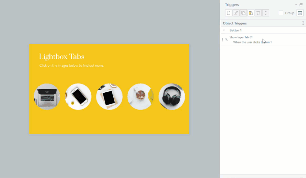Edit the selected trigger
The height and width of the screenshot is (178, 306).
[236, 13]
